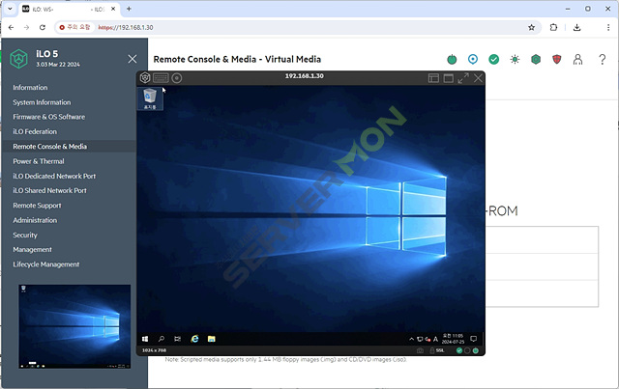
Task: Go back in browser history
Action: point(11,27)
